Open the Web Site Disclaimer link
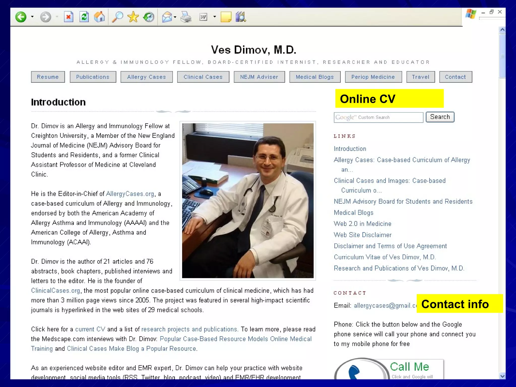This screenshot has height=387, width=516. [x=363, y=235]
